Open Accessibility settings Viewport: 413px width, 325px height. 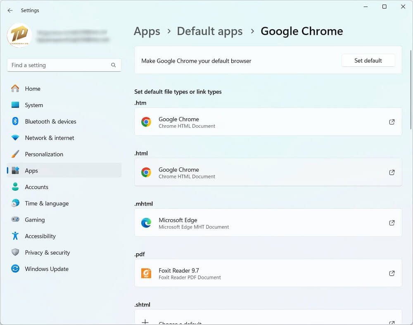[64, 236]
